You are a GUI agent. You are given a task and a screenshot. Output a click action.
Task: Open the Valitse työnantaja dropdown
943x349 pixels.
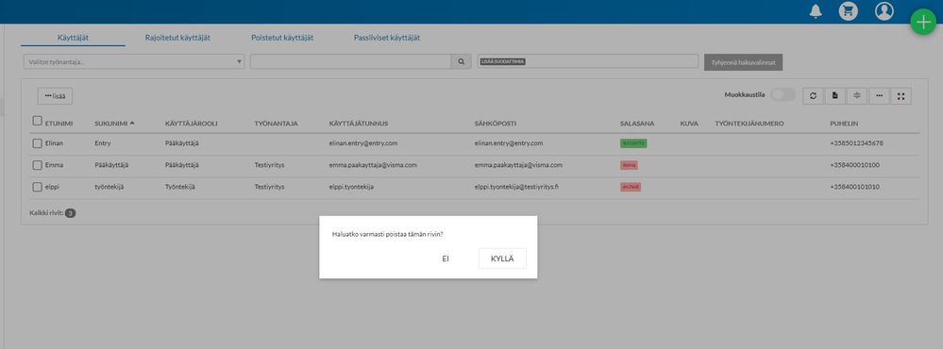click(134, 61)
